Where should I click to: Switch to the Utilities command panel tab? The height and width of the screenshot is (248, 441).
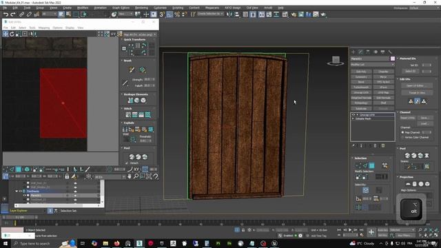(x=390, y=52)
